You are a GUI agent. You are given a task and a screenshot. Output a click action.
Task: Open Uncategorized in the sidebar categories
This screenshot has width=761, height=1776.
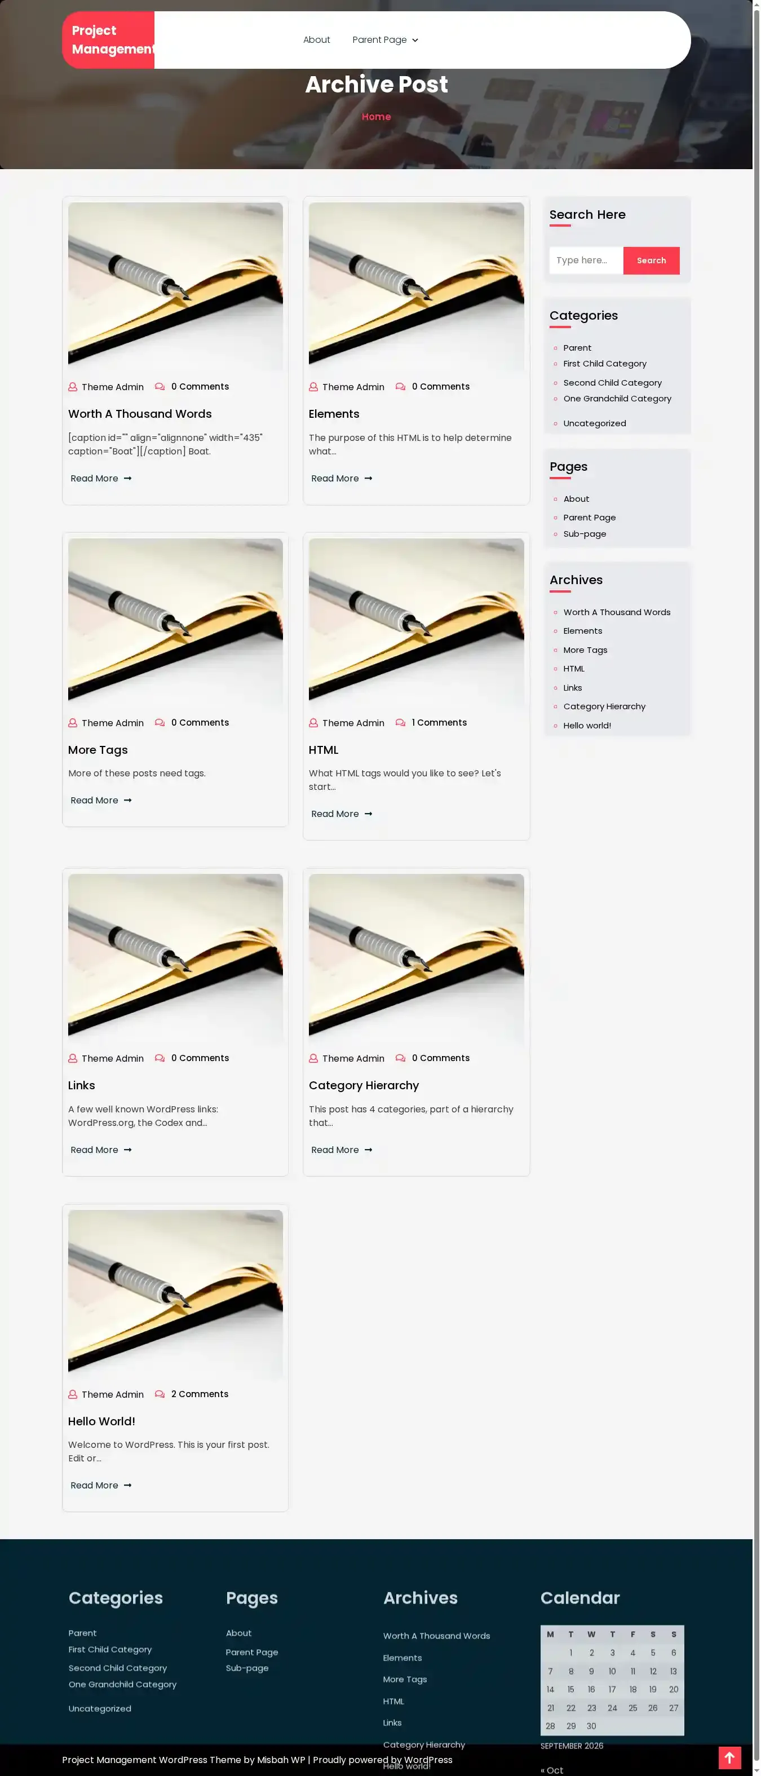coord(594,423)
